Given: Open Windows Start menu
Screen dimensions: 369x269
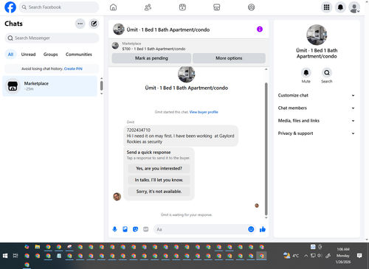Looking at the screenshot, I should [x=5, y=256].
